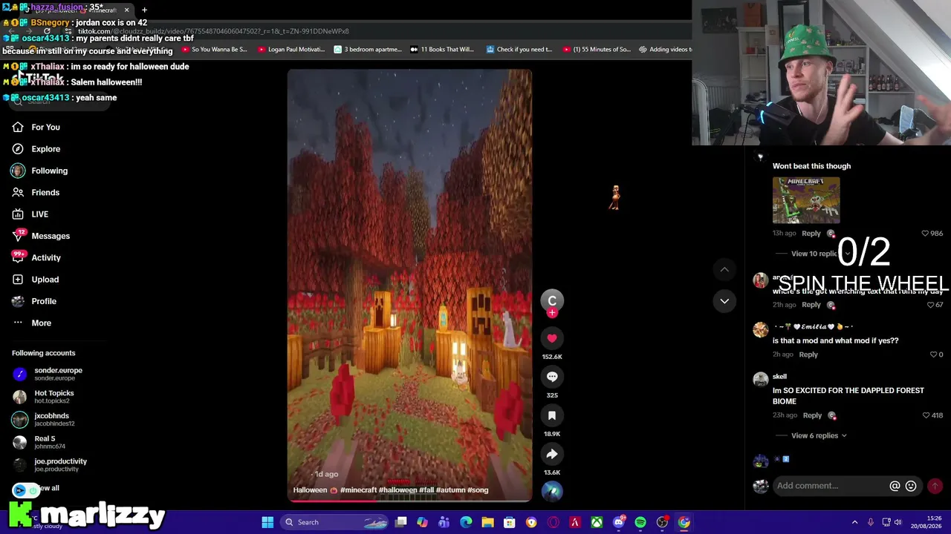Click the #autumn hashtag in caption
951x534 pixels.
(x=450, y=490)
